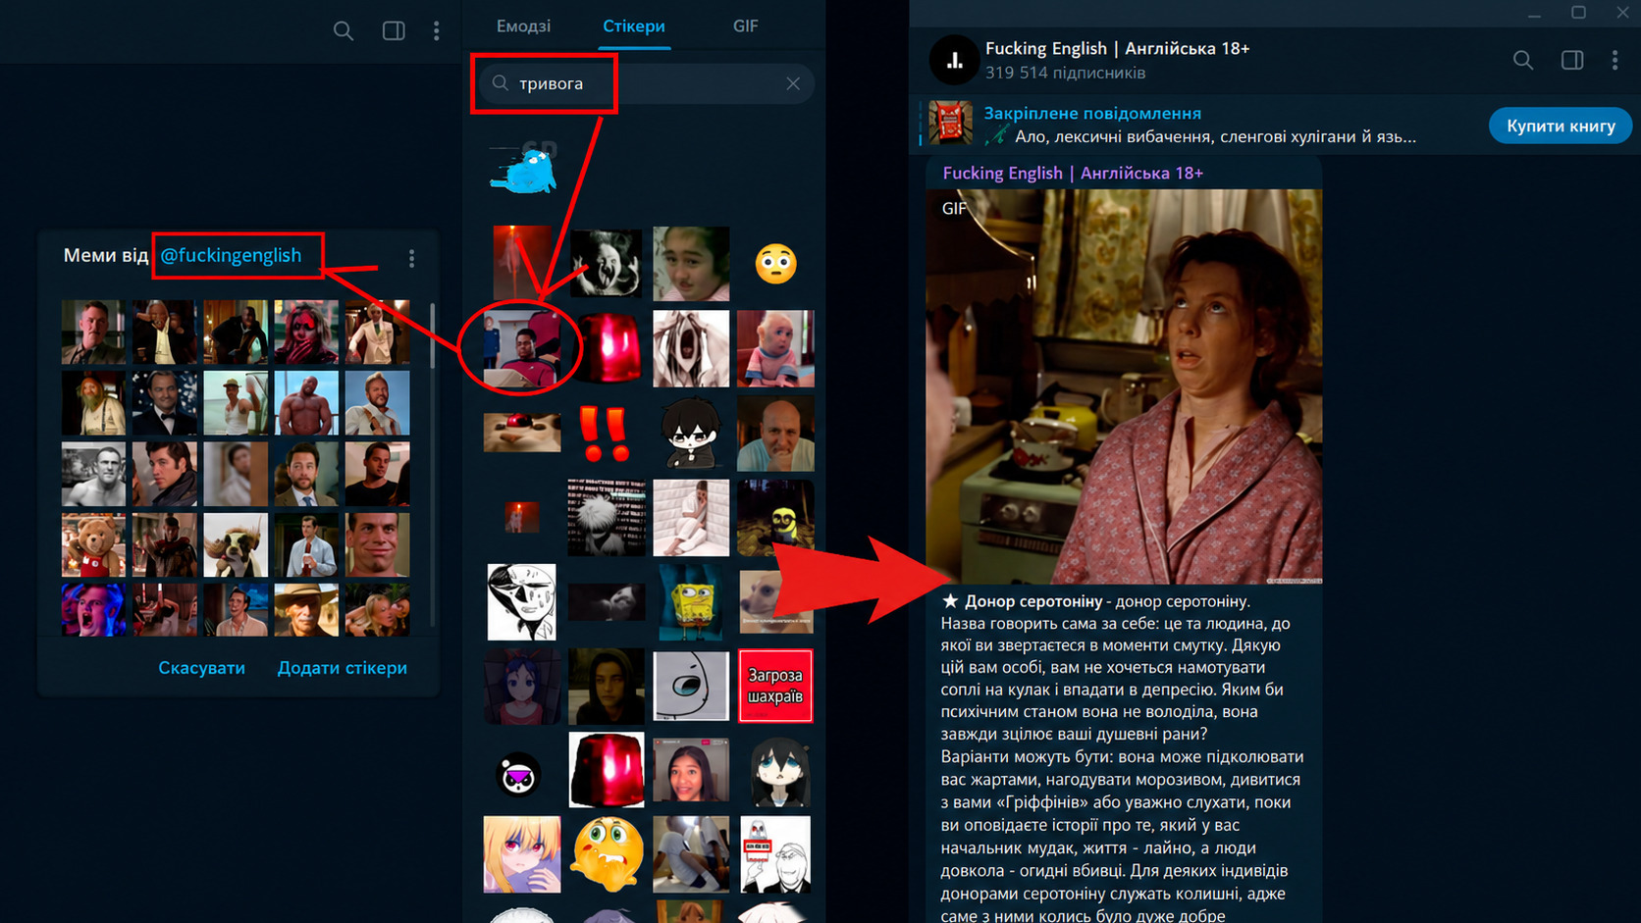Click the Скасувати button
Viewport: 1641px width, 923px height.
click(x=201, y=668)
